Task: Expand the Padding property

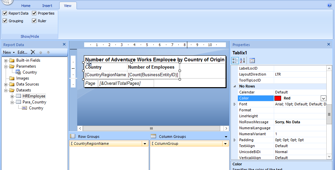Action: [x=235, y=140]
